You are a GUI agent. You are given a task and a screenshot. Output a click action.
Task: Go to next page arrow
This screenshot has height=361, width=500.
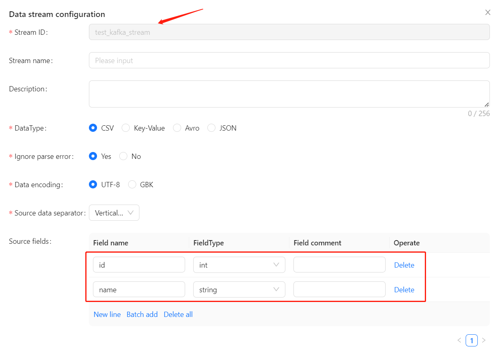[484, 340]
